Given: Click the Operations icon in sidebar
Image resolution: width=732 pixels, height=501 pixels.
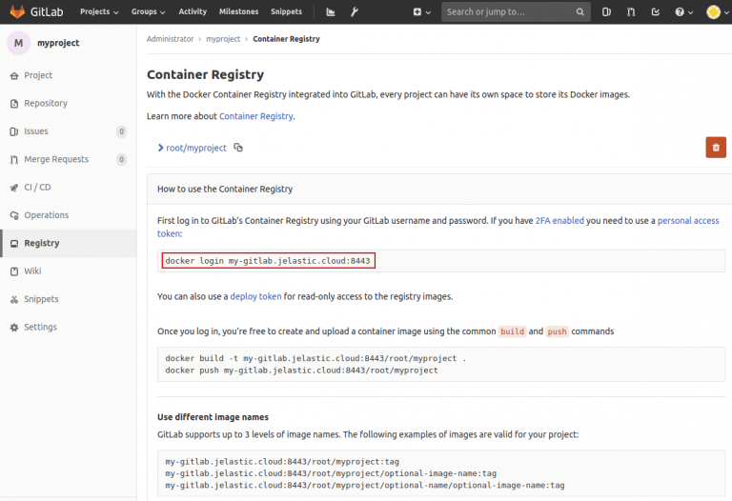Looking at the screenshot, I should 14,215.
